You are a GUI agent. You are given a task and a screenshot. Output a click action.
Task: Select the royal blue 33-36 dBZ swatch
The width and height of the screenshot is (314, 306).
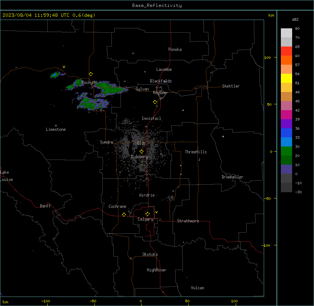[286, 133]
